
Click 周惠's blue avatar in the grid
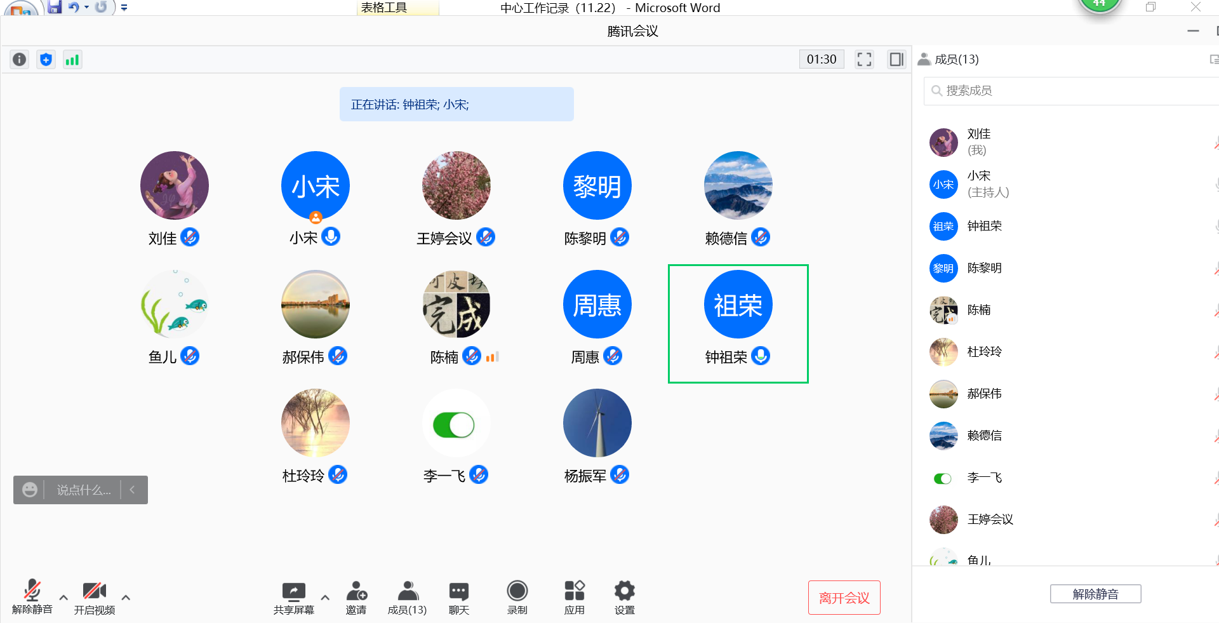pyautogui.click(x=597, y=304)
